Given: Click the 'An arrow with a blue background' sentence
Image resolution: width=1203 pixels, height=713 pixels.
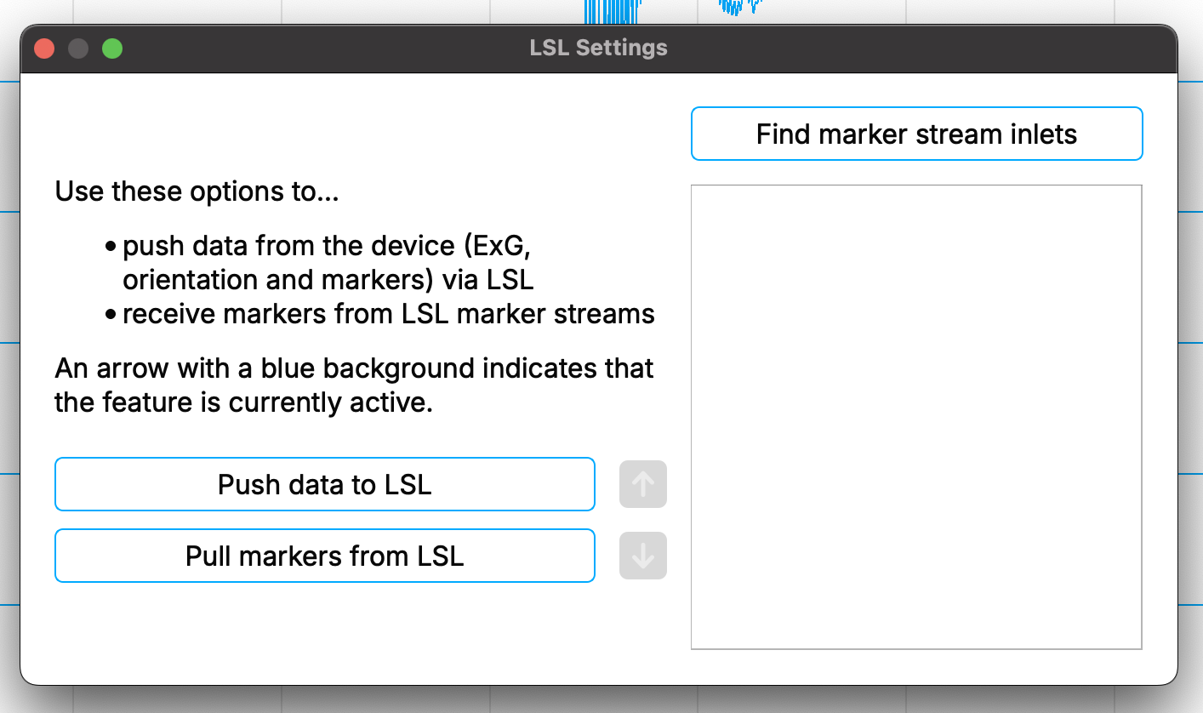Looking at the screenshot, I should click(354, 368).
